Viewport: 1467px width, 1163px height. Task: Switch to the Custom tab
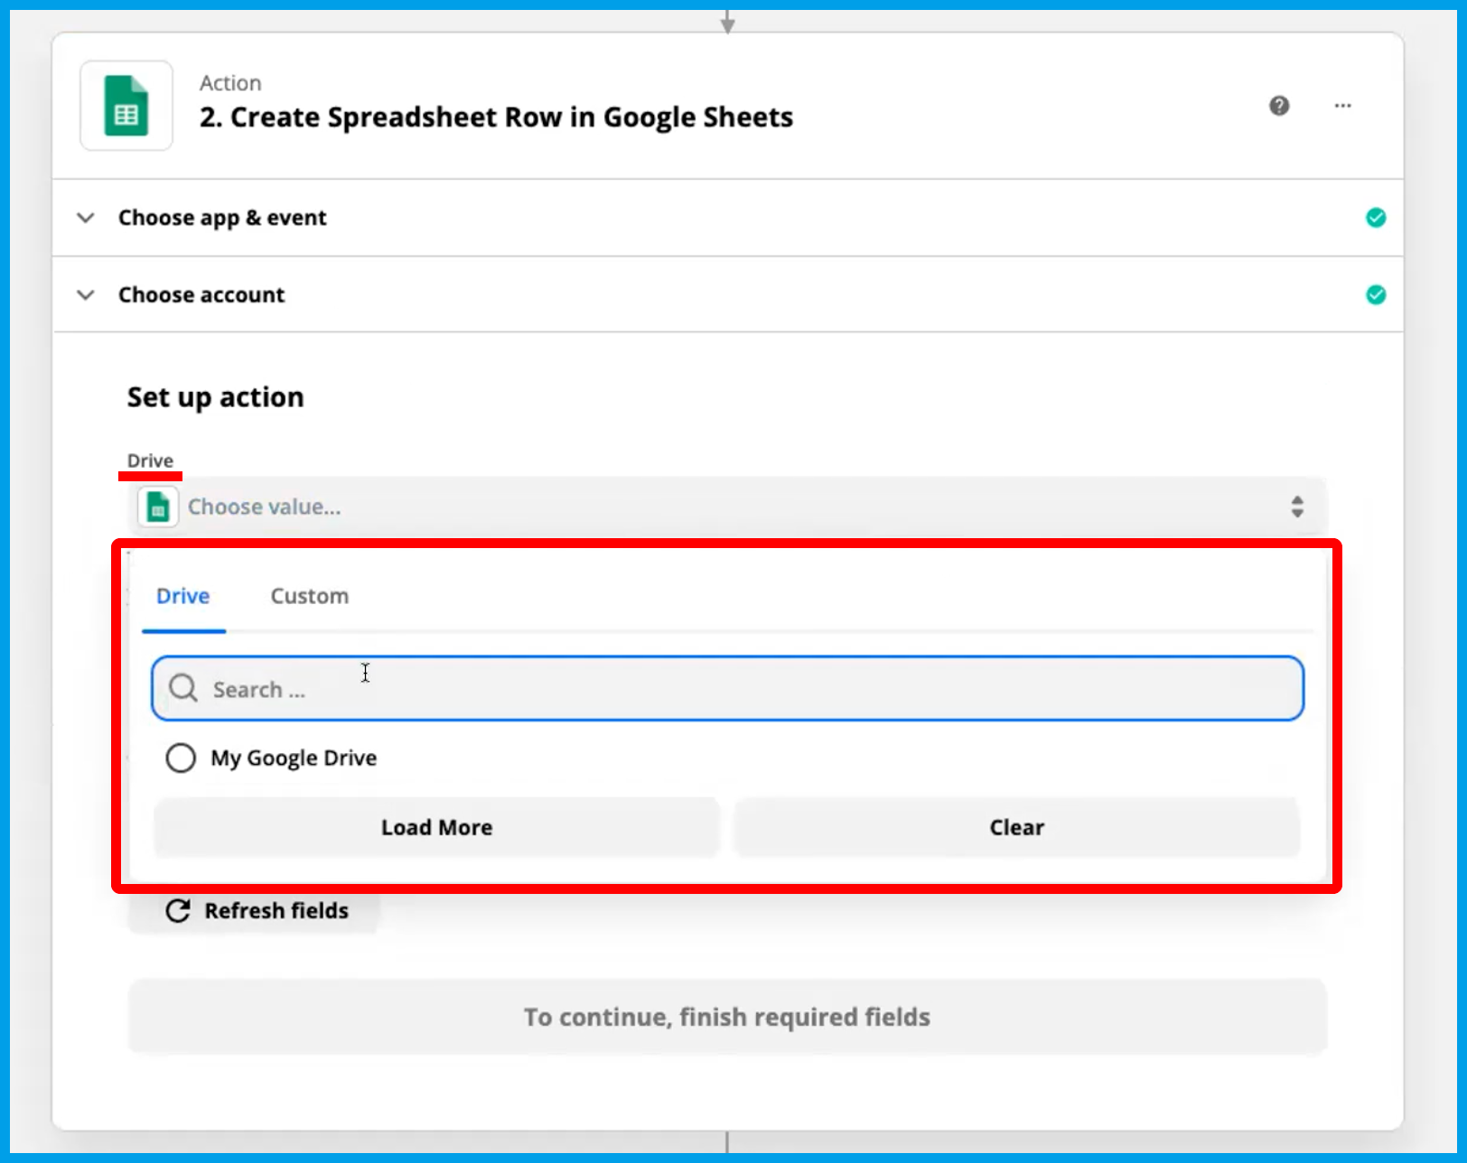coord(309,596)
